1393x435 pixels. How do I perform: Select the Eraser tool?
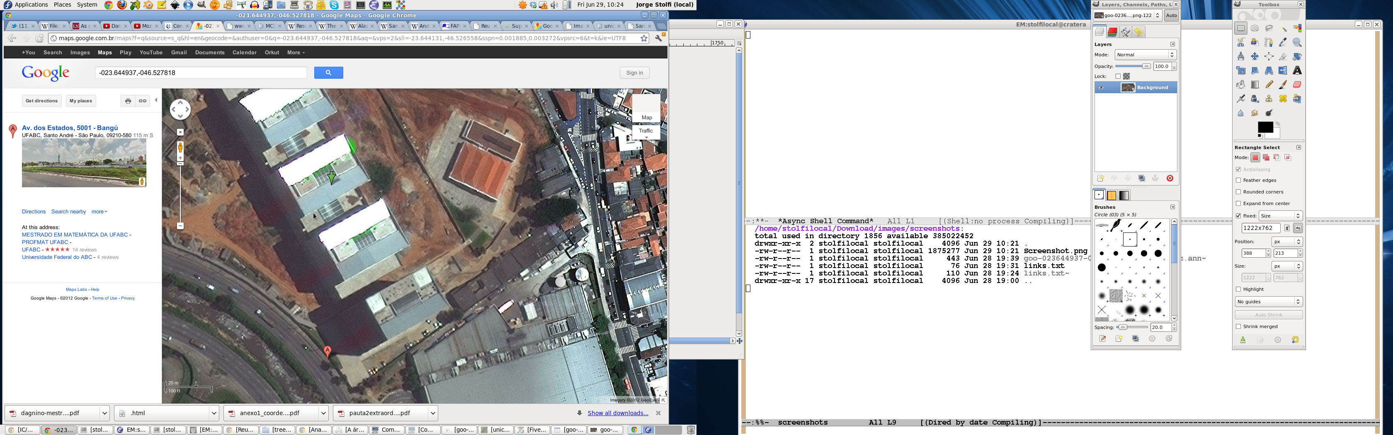(x=1297, y=85)
